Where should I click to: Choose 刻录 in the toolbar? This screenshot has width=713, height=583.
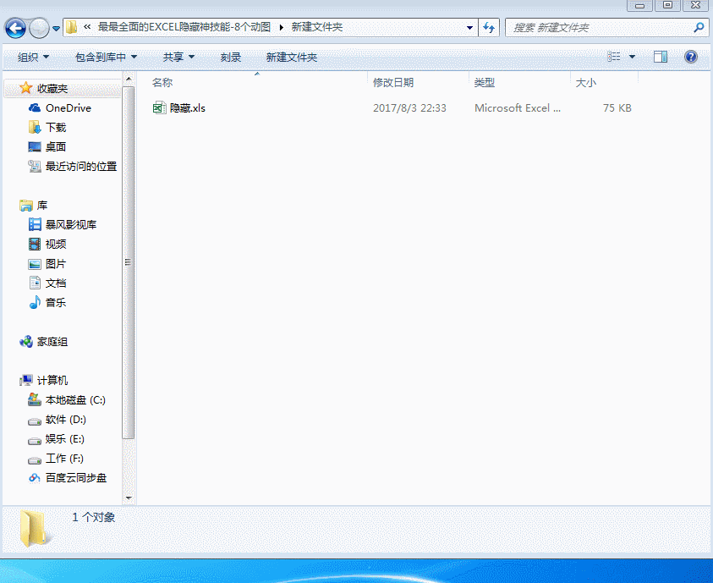coord(231,58)
